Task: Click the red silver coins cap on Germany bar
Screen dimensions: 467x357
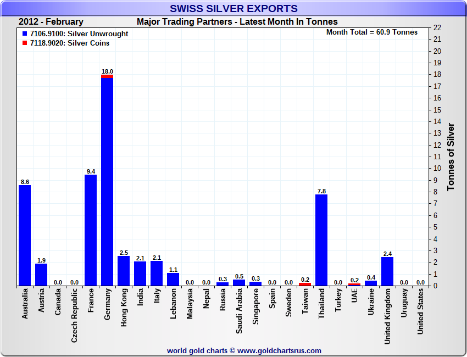Action: pyautogui.click(x=107, y=76)
